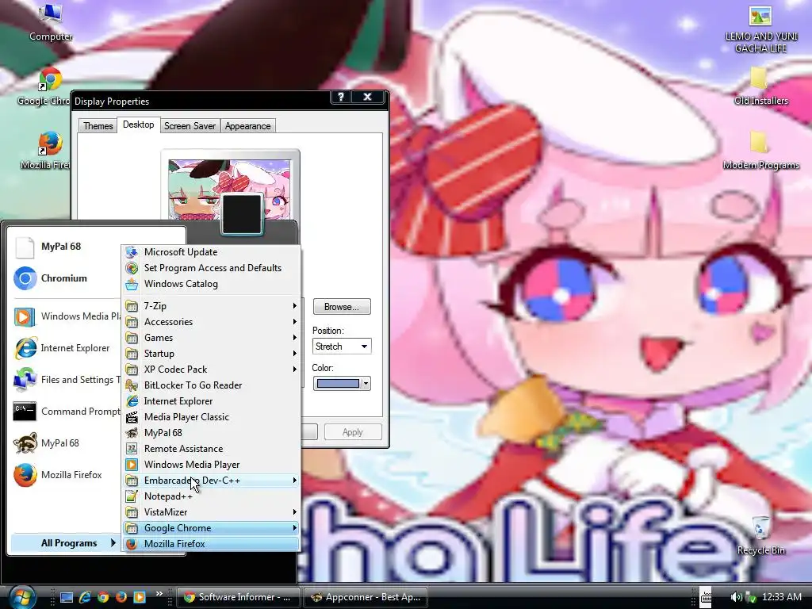Image resolution: width=812 pixels, height=609 pixels.
Task: Expand the 7-Zip folder submenu
Action: coord(211,306)
